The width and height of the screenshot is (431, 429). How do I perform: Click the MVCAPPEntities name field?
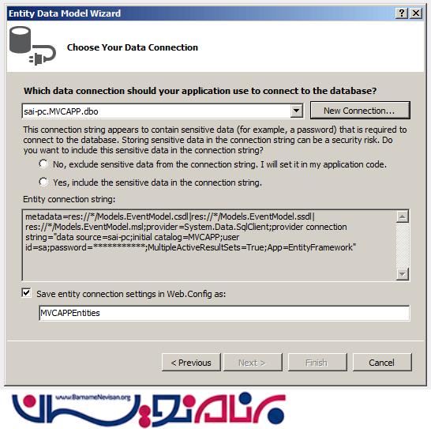click(224, 313)
